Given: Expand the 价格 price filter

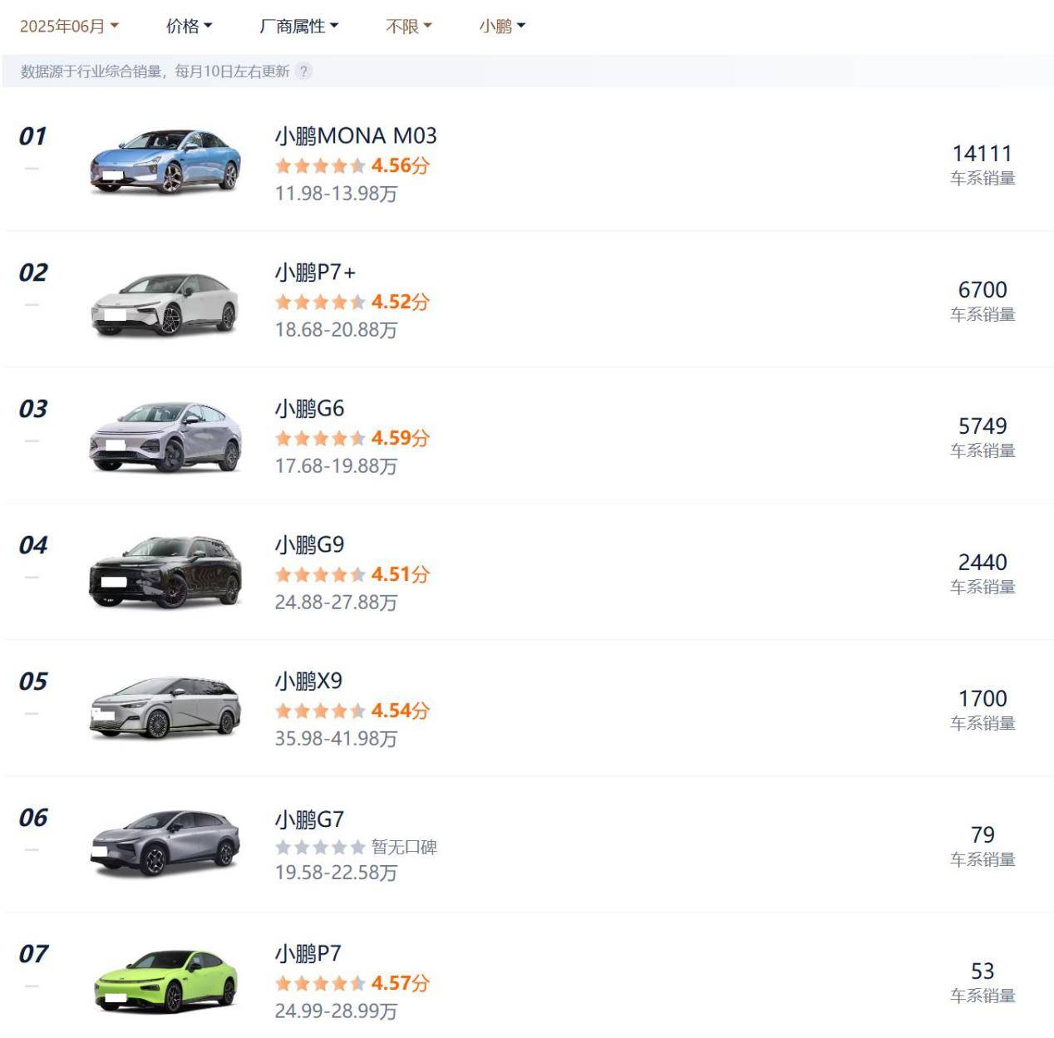Looking at the screenshot, I should click(x=189, y=27).
